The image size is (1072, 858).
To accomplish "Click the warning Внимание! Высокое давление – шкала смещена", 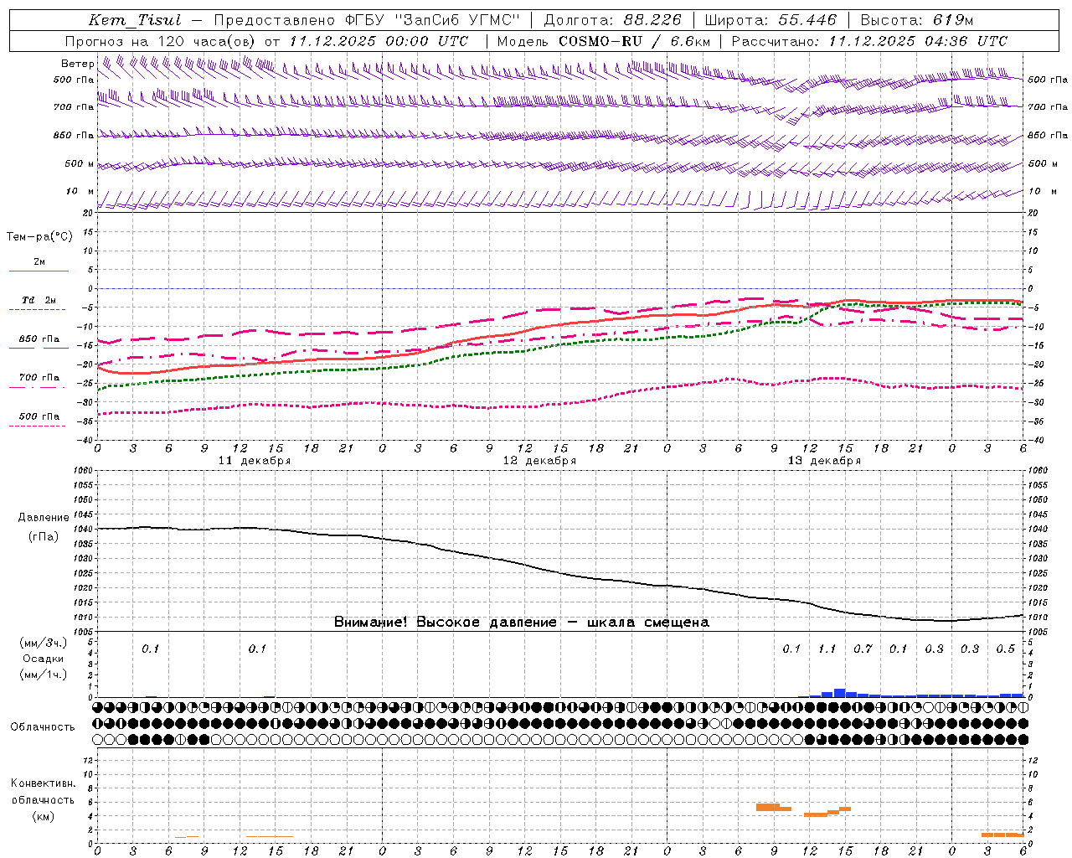I will 522,623.
